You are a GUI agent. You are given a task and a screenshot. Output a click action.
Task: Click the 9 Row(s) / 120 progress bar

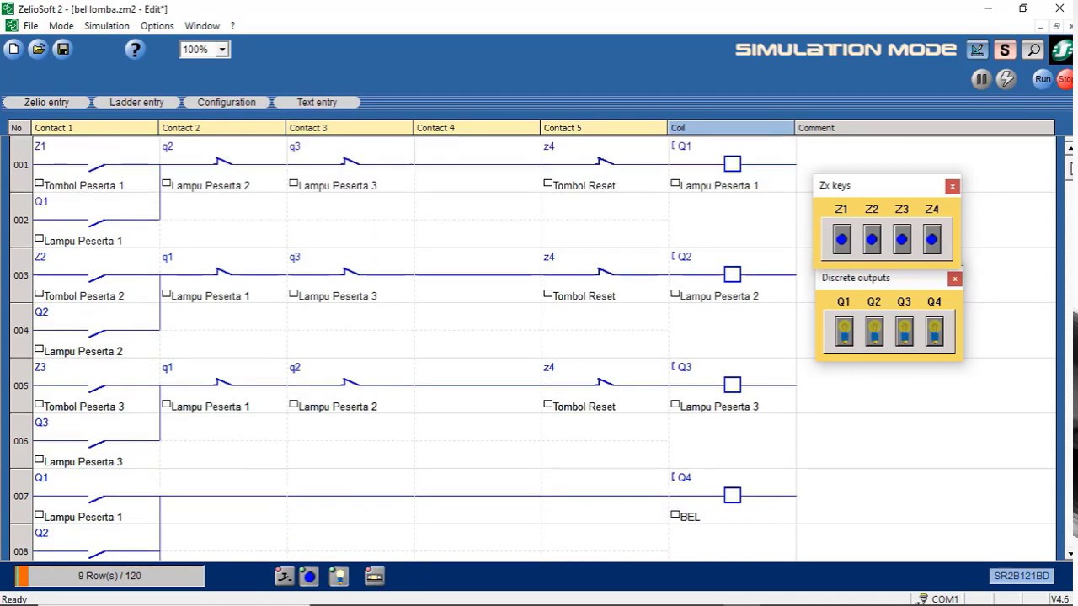coord(109,576)
